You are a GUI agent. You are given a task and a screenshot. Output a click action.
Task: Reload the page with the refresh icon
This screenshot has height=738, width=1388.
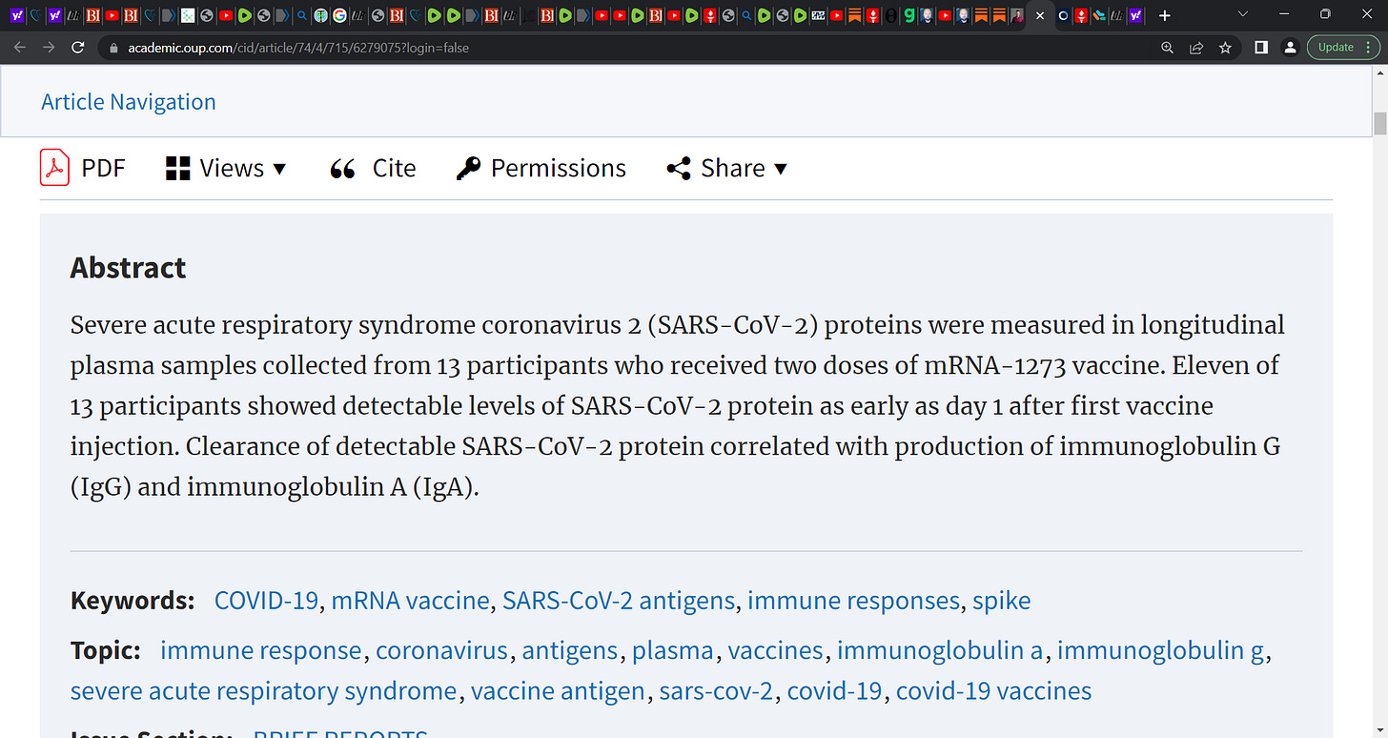click(78, 47)
